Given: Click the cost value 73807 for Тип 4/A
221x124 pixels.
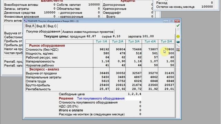Looking at the screenshot, I should (153, 49).
